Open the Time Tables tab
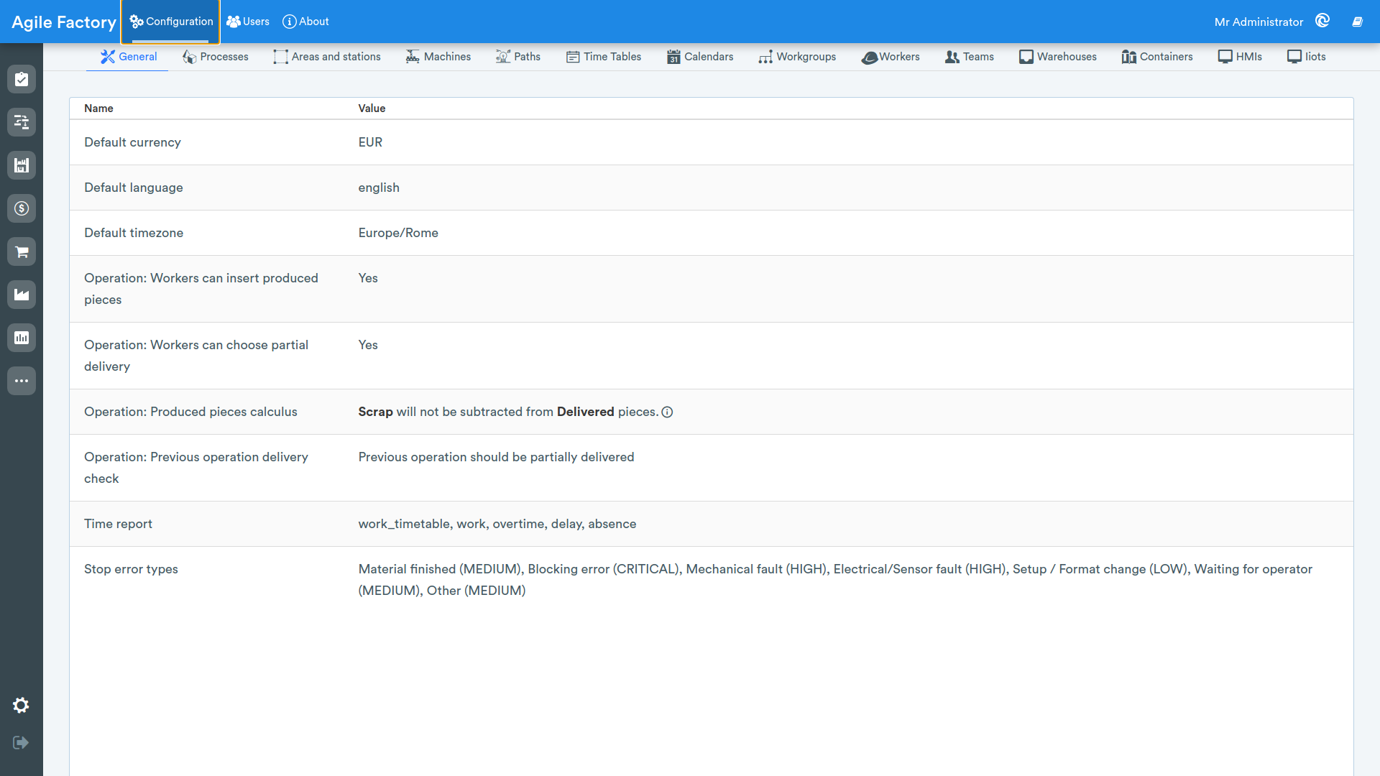Image resolution: width=1380 pixels, height=776 pixels. click(x=604, y=57)
